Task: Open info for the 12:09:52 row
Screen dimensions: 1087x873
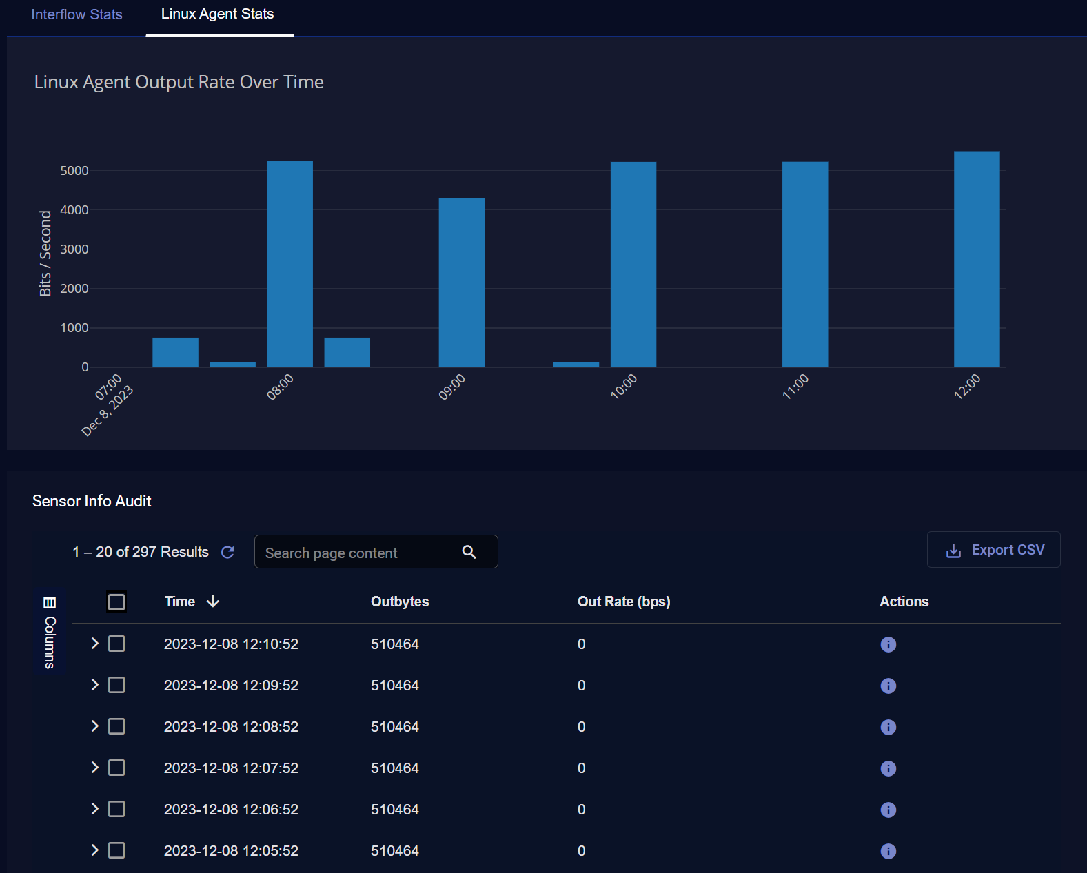Action: click(888, 686)
